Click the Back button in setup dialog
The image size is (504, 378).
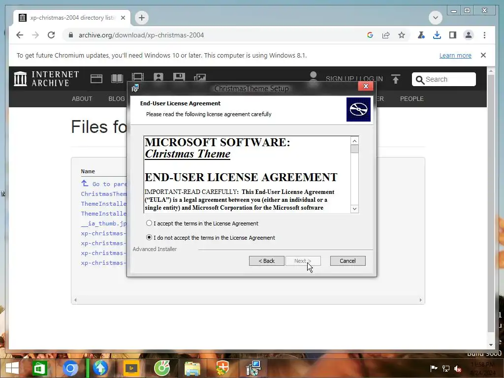pos(266,261)
